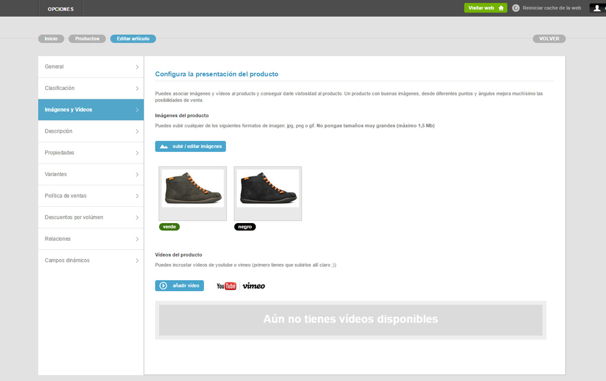The width and height of the screenshot is (606, 381).
Task: Click the chevron next to Imágenes y Vídeos
Action: pos(137,110)
